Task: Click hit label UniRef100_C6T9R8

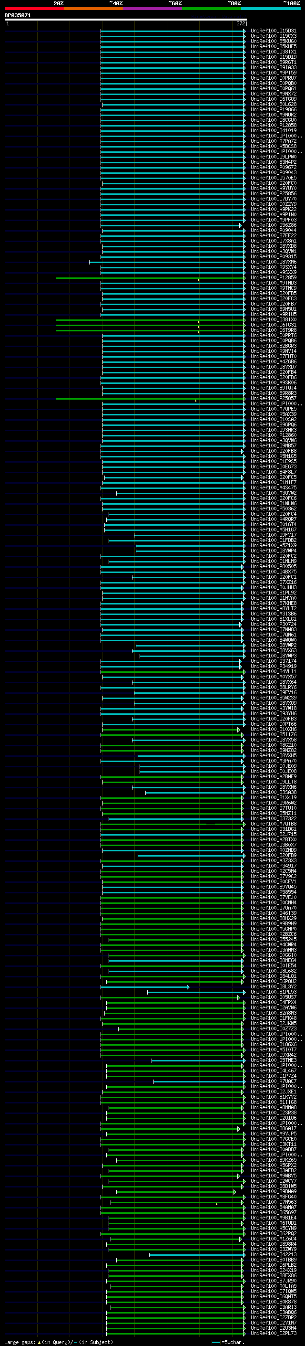Action: (x=274, y=330)
